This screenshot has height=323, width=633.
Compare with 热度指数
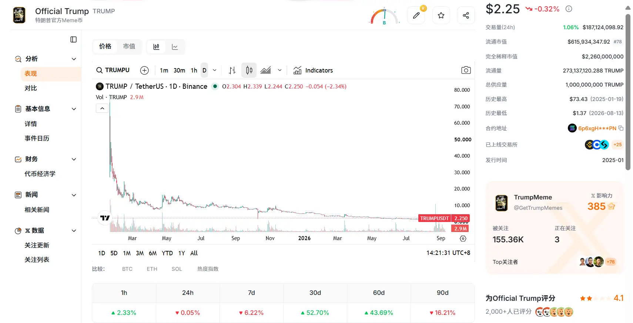pos(208,269)
